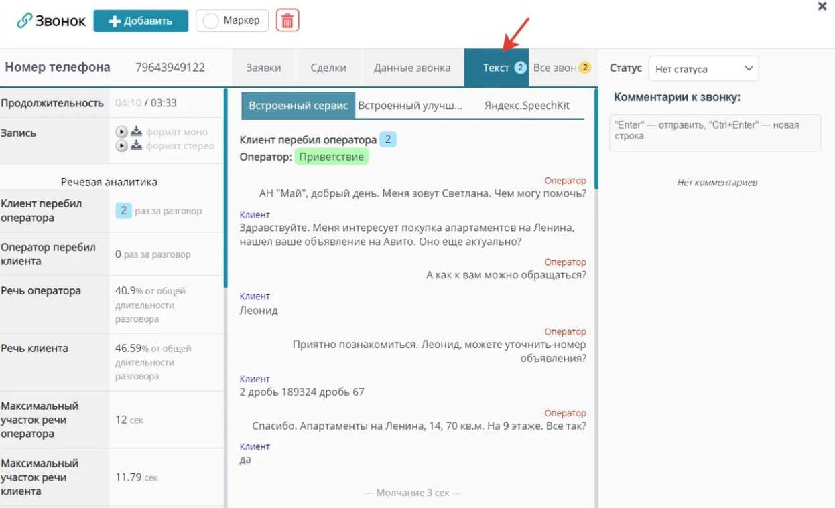
Task: Play the mono format recording
Action: point(121,131)
